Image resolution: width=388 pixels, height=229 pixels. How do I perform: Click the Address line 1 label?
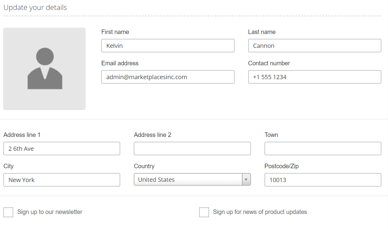(22, 135)
